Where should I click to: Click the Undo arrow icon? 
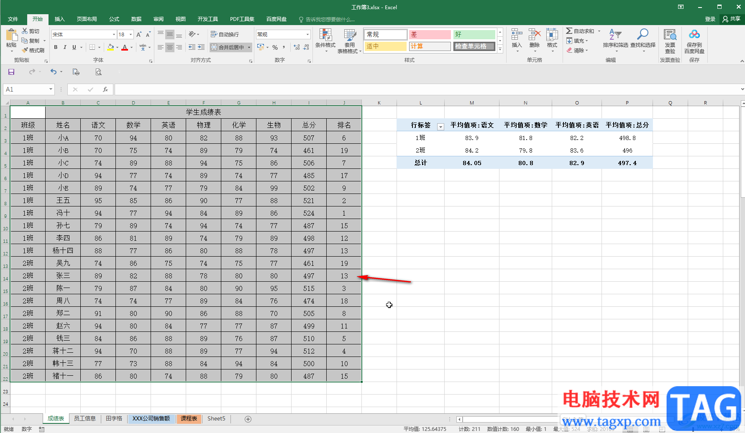coord(54,72)
